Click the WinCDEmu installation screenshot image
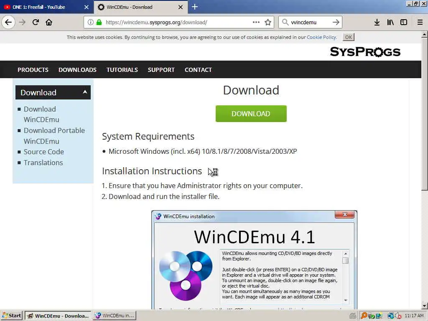This screenshot has width=428, height=321. [254, 260]
